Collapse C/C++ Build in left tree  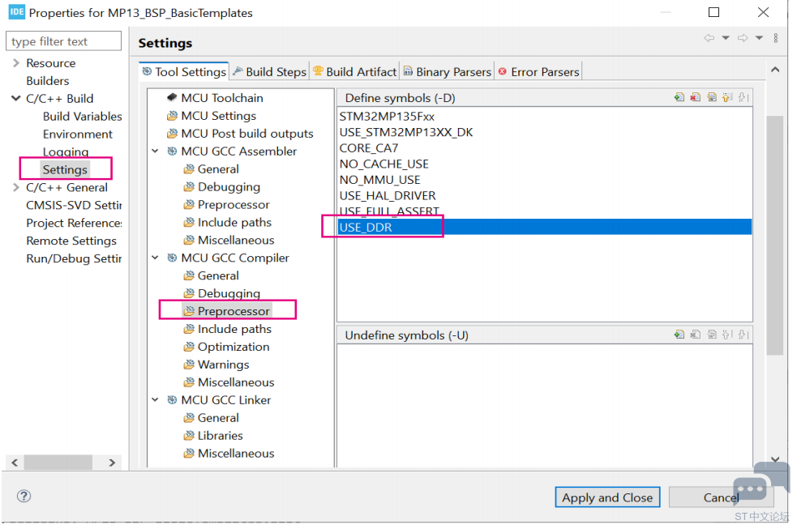[15, 99]
